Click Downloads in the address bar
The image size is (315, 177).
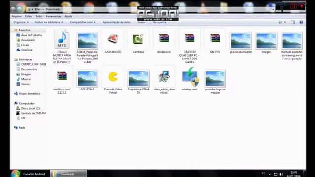coord(53,9)
